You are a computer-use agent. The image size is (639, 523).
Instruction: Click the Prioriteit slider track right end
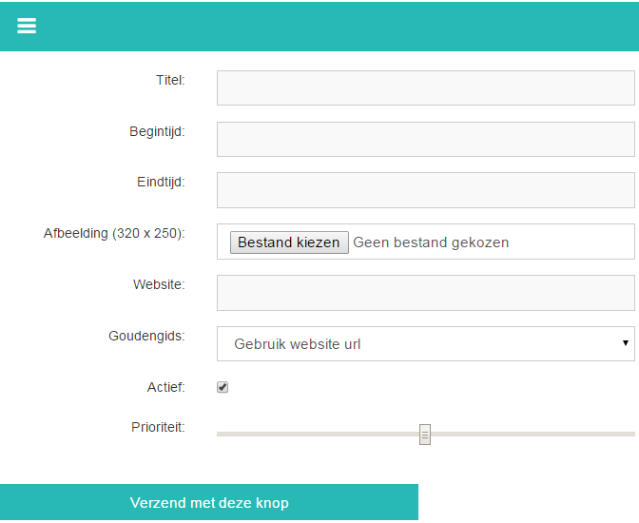click(630, 435)
